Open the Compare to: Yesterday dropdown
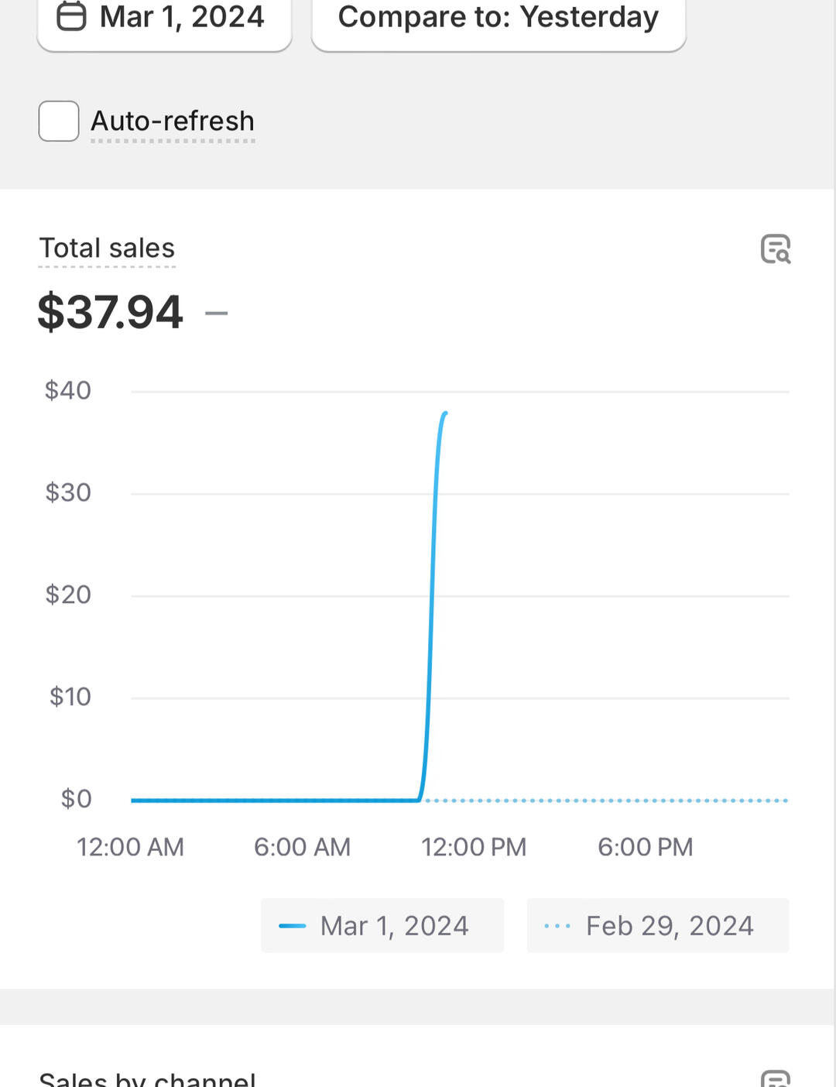The width and height of the screenshot is (836, 1087). tap(499, 18)
